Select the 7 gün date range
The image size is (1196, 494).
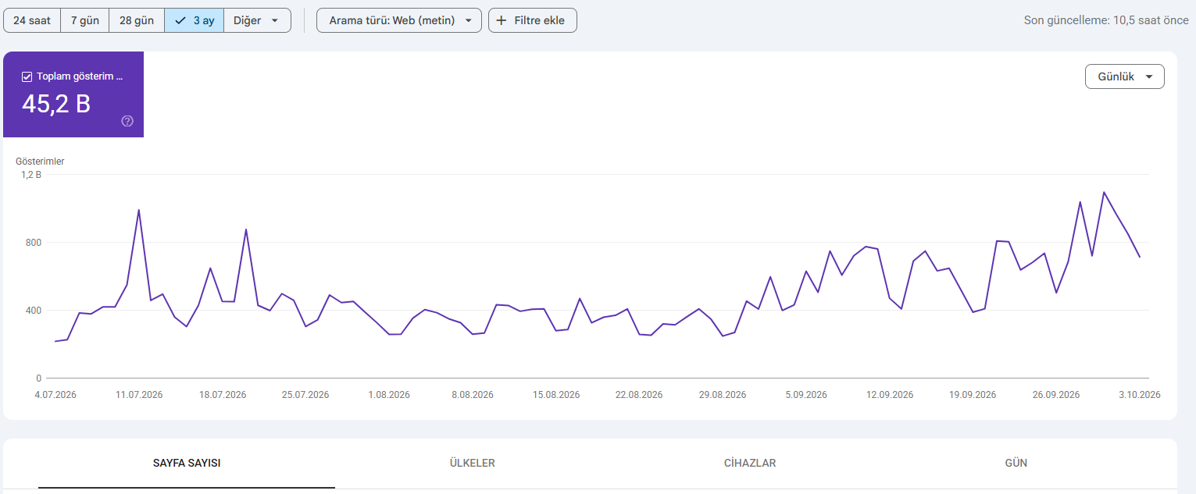click(x=85, y=20)
